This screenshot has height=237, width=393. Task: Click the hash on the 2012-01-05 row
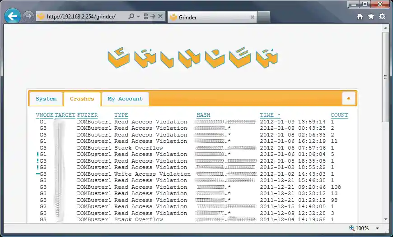(226, 161)
